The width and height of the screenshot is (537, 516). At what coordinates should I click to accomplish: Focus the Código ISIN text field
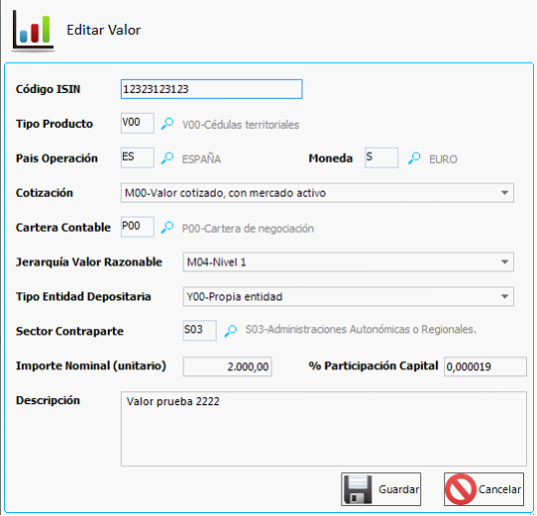coord(212,89)
